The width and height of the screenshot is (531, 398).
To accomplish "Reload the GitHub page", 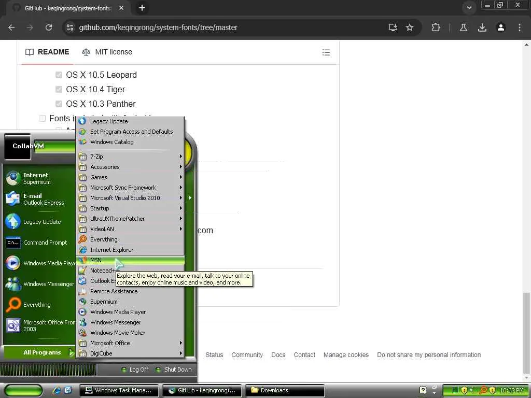I will (x=49, y=27).
